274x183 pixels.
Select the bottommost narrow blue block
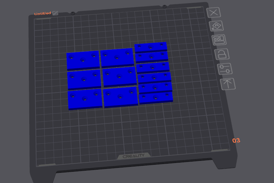[x=156, y=98]
